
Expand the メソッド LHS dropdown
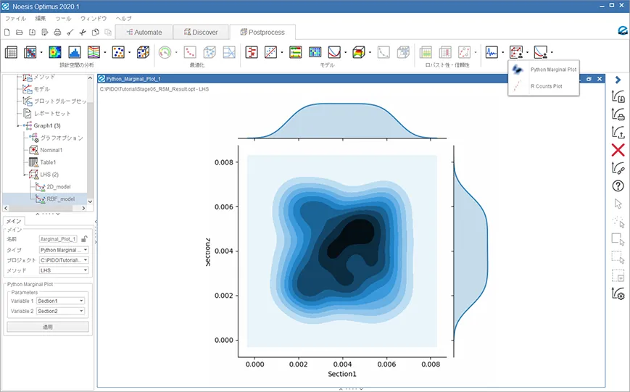[x=64, y=270]
